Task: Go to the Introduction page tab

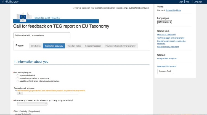Action: pyautogui.click(x=36, y=46)
